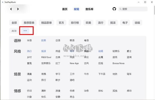Open the 排行榜 category chip

coord(75,23)
